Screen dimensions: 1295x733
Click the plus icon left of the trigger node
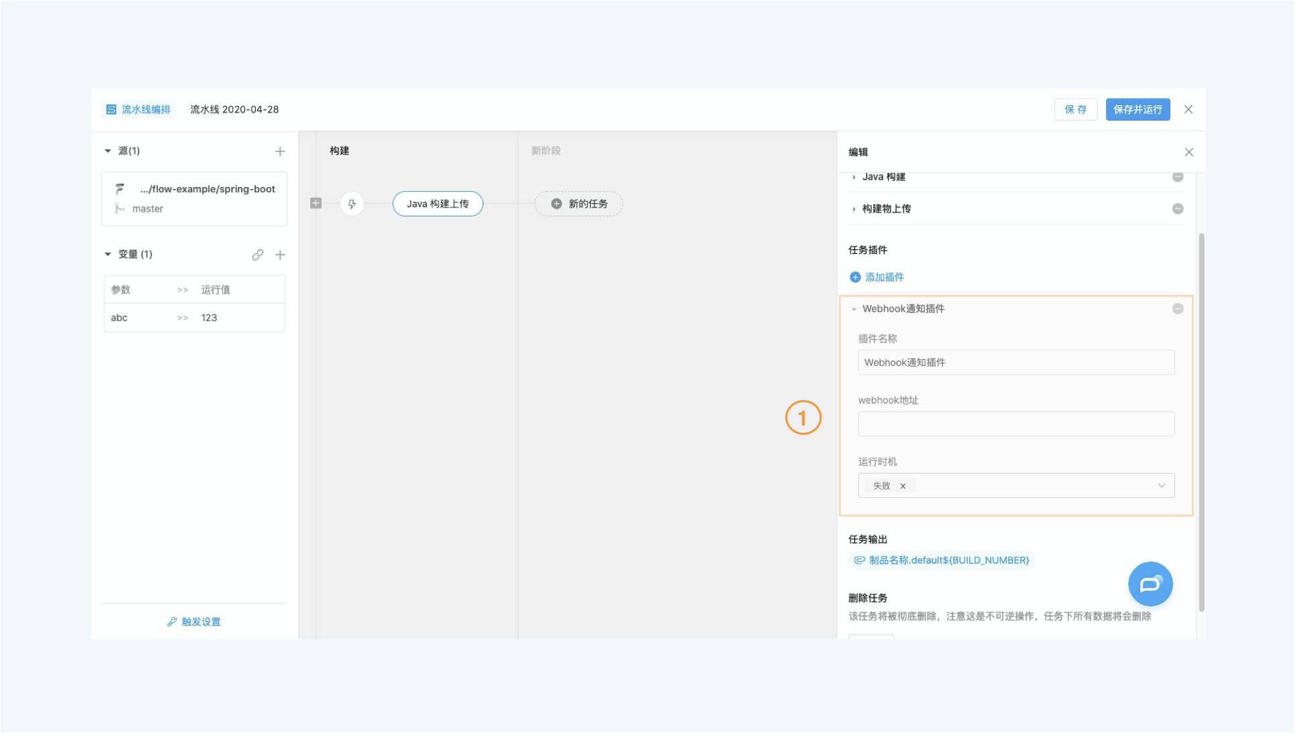point(316,203)
